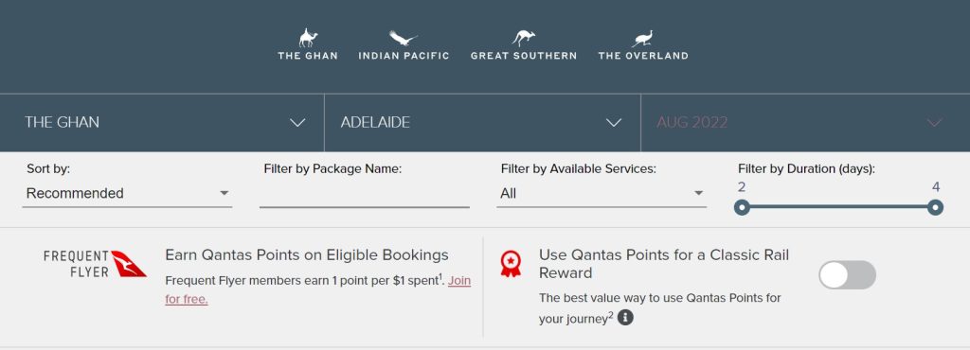This screenshot has height=350, width=970.
Task: Expand THE GHAN train selector dropdown
Action: tap(162, 122)
